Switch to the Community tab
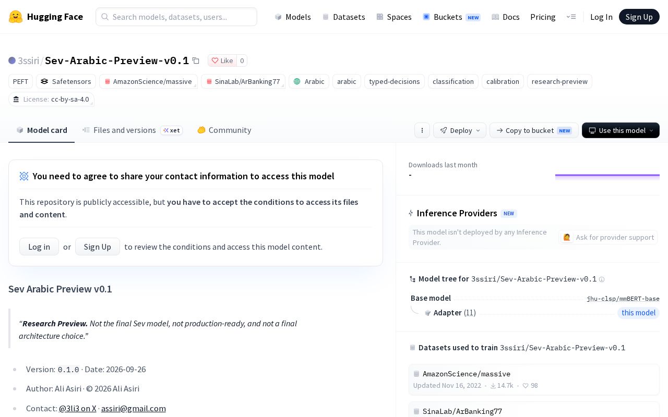 224,130
